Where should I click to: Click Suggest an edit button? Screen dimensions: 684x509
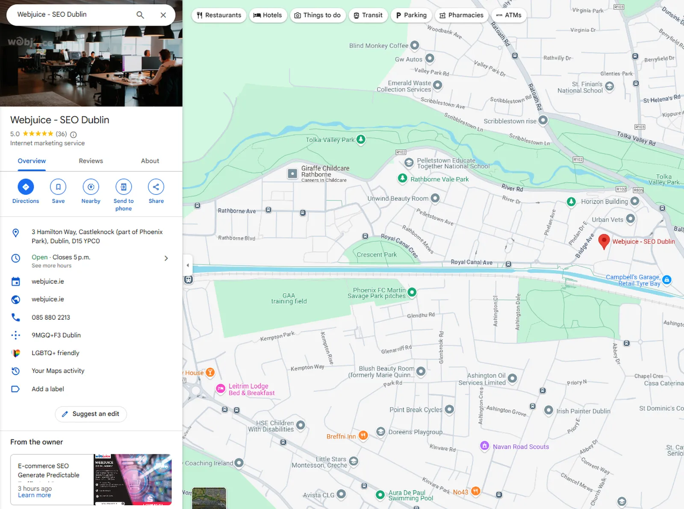[91, 414]
